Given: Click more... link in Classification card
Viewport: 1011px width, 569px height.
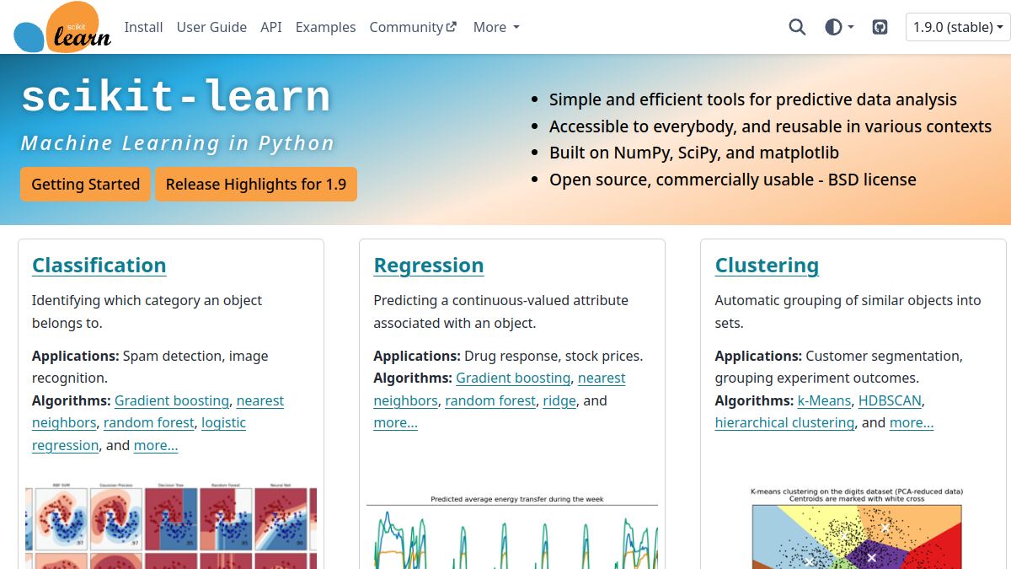Looking at the screenshot, I should tap(156, 445).
